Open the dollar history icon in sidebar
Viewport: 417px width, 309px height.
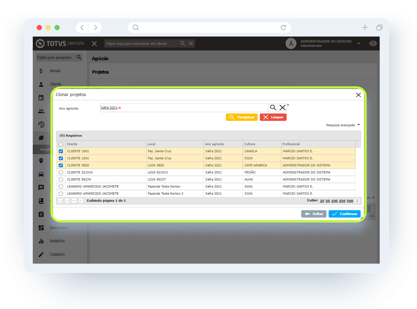41,125
